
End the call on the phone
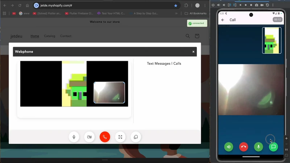pos(244,147)
